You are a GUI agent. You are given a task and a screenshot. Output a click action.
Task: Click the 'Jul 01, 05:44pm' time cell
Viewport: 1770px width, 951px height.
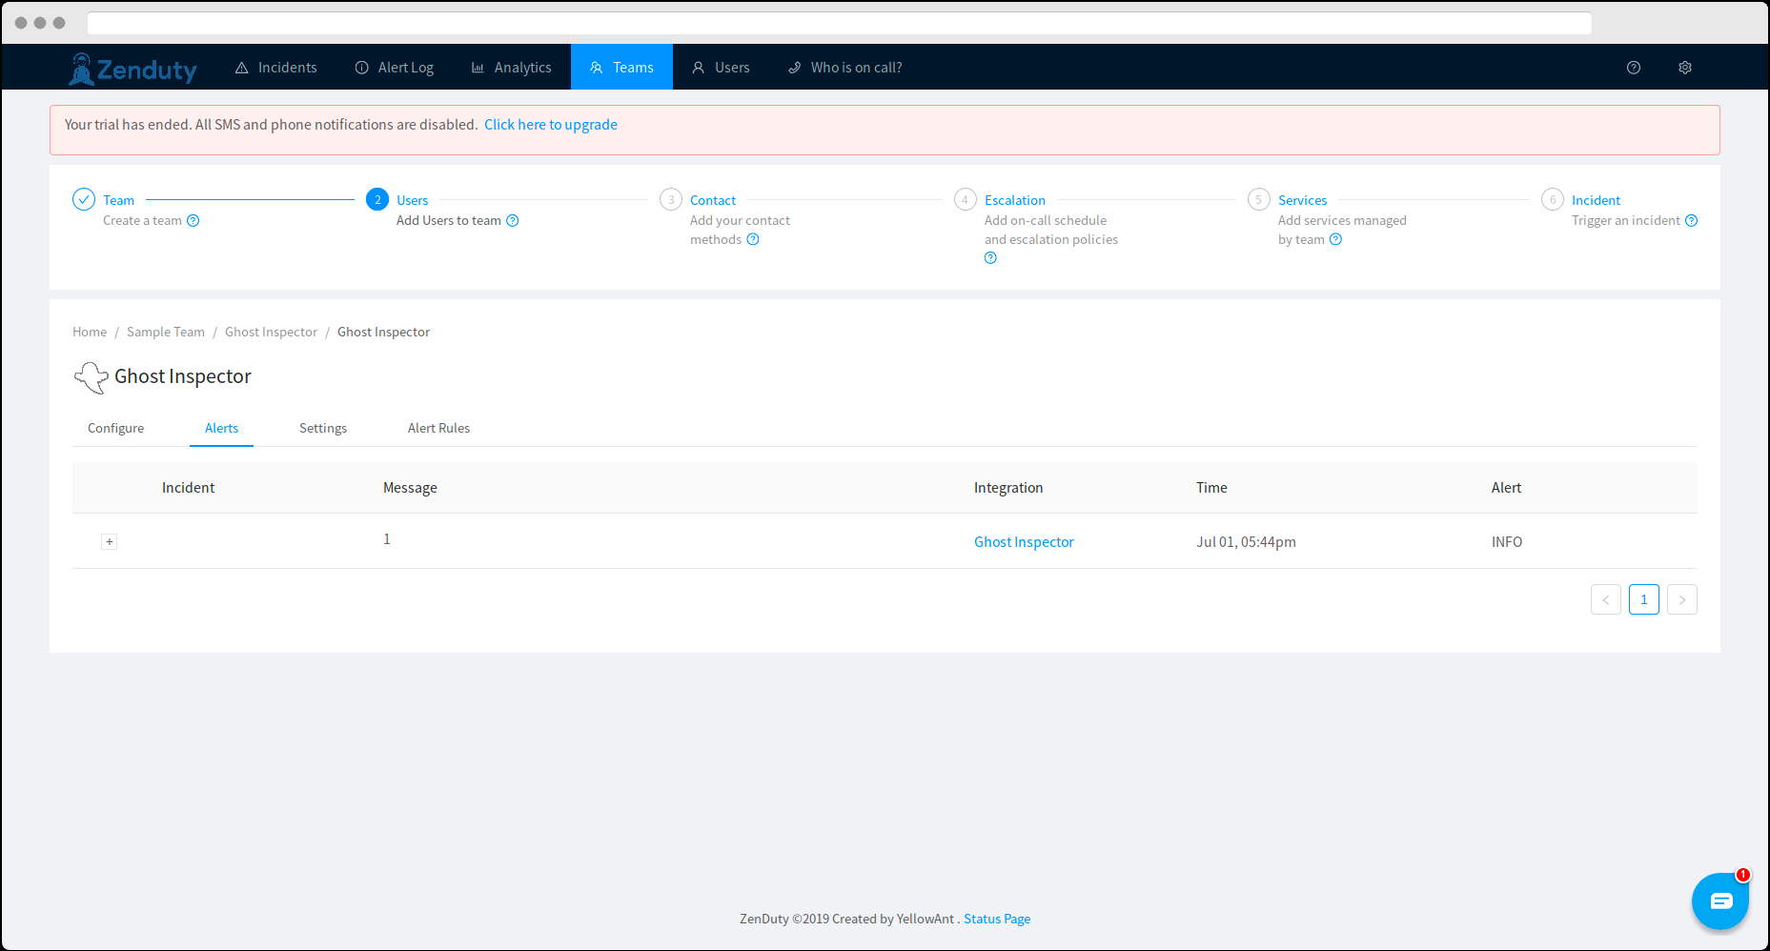point(1247,542)
